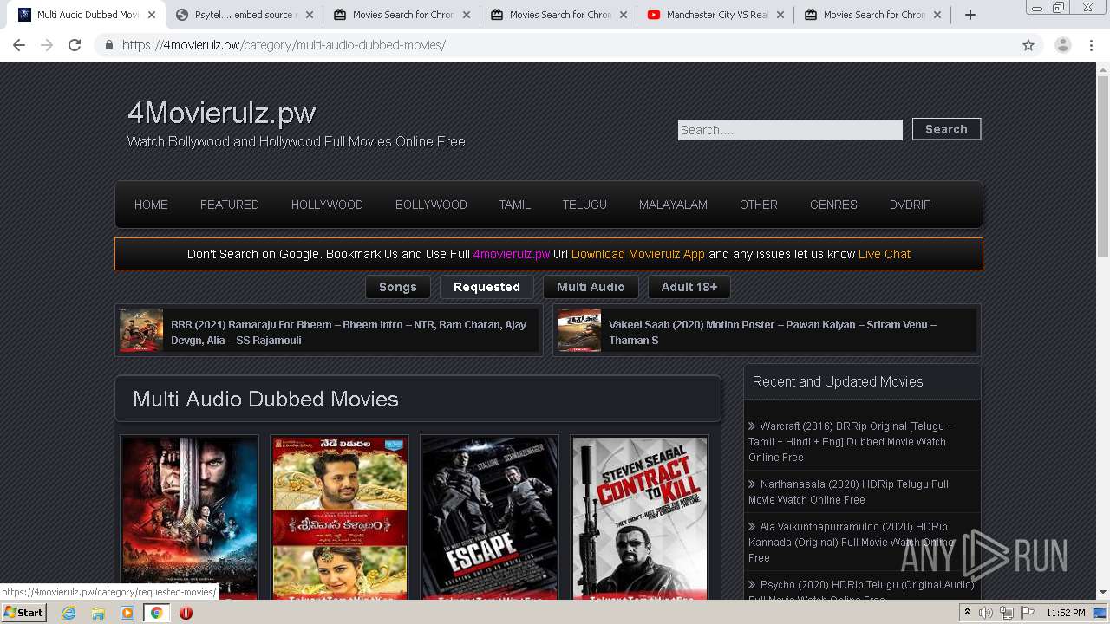Open the HOLLYWOOD menu item
Image resolution: width=1110 pixels, height=624 pixels.
[327, 205]
